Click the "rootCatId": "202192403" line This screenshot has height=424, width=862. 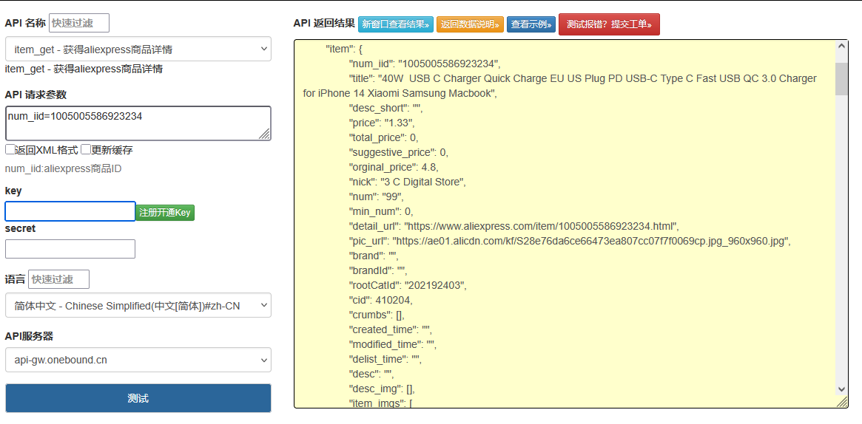pyautogui.click(x=408, y=285)
